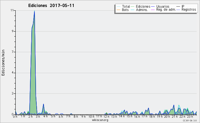The height and width of the screenshot is (123, 200).
Task: Click the '23 h' x-axis label
Action: coord(190,116)
